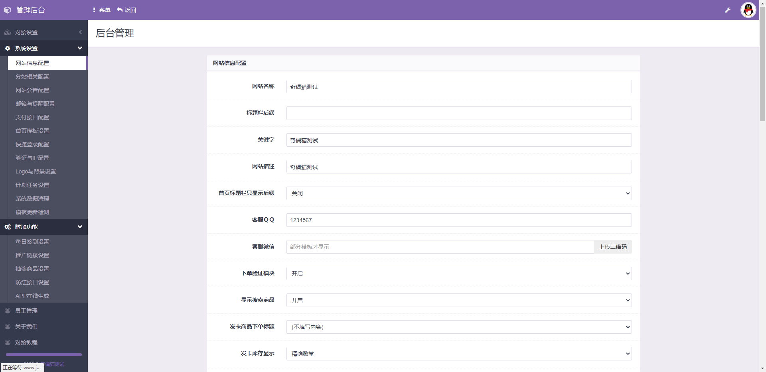The height and width of the screenshot is (372, 766).
Task: Open 模板更新检测 menu item
Action: pos(47,212)
